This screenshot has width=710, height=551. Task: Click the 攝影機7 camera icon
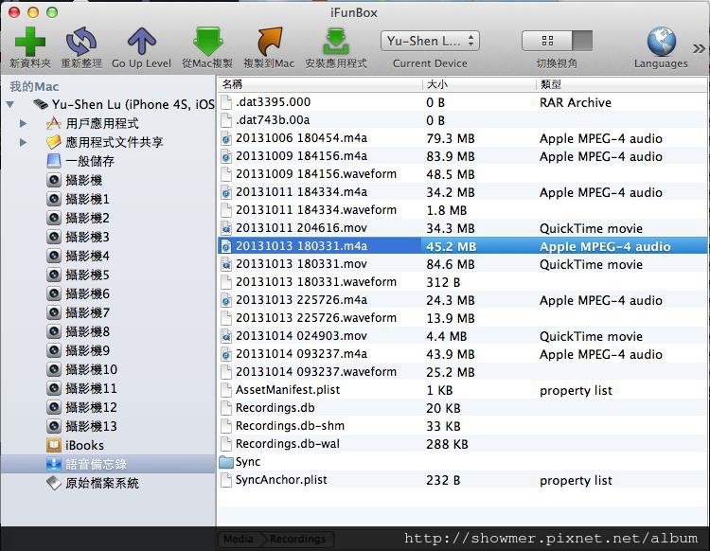click(54, 312)
